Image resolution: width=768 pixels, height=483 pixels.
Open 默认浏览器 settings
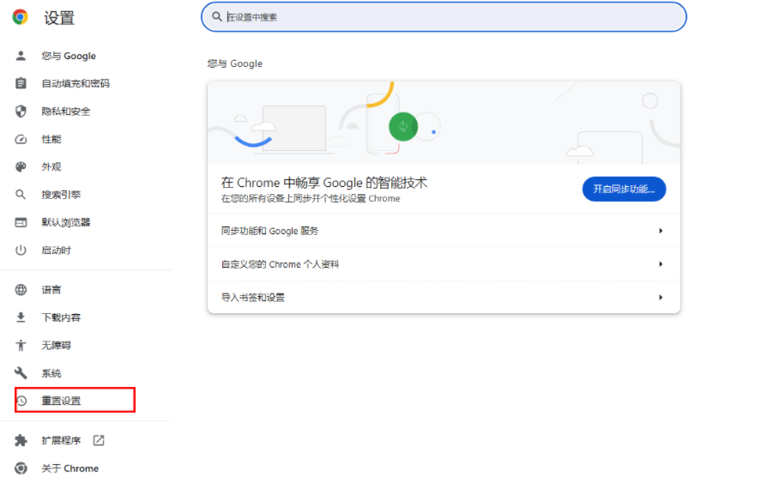65,222
